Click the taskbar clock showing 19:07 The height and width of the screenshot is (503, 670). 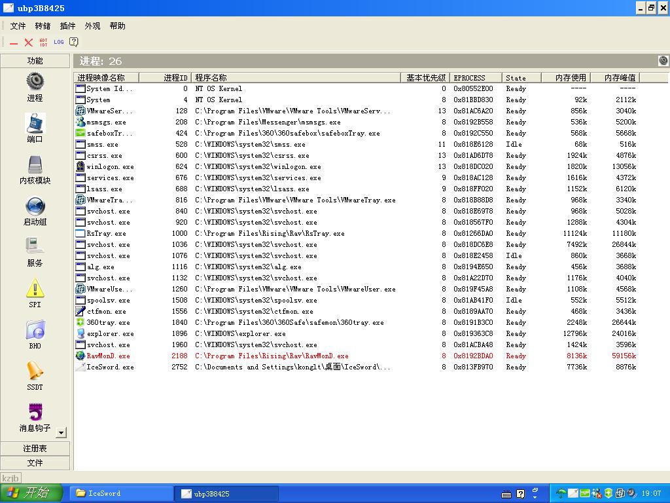(x=651, y=494)
